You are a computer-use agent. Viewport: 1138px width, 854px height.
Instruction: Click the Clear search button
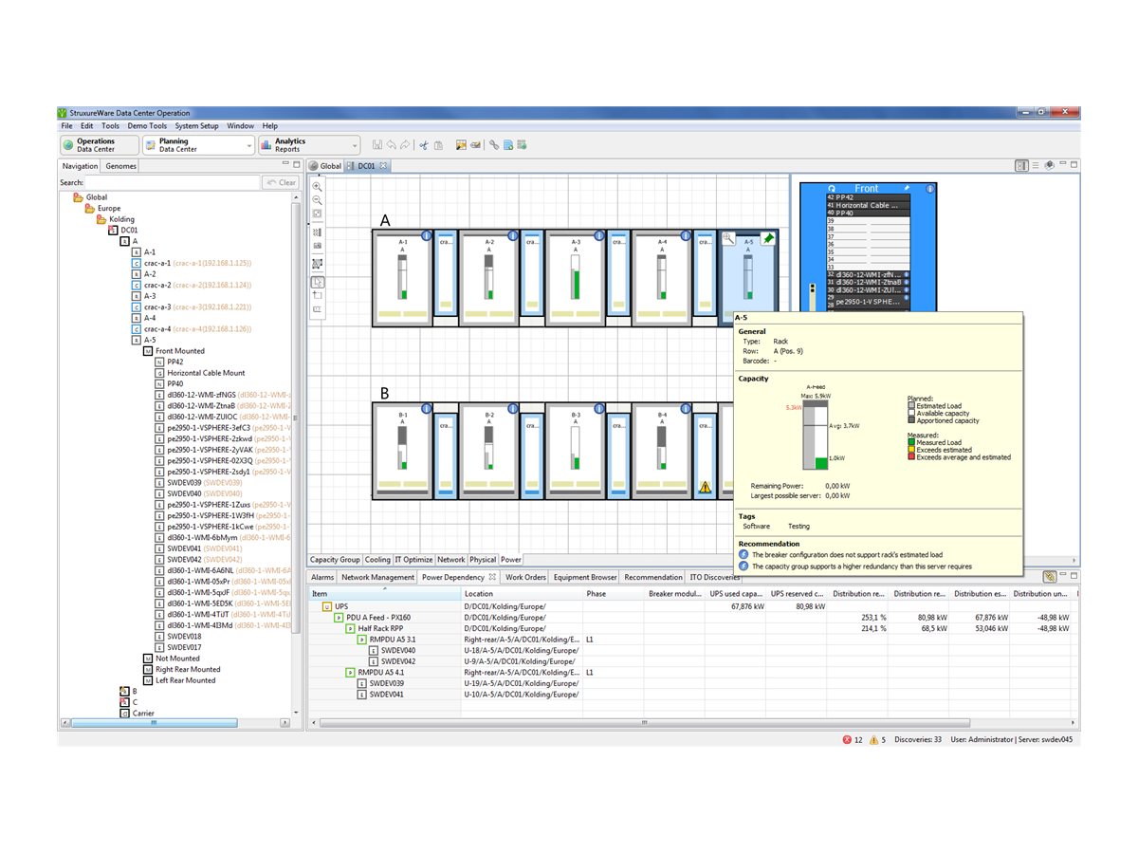coord(281,182)
